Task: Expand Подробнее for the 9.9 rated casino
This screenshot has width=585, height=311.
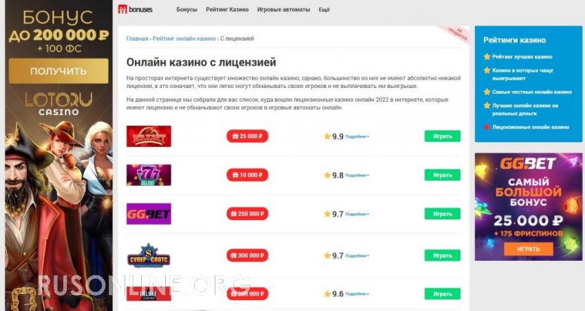Action: click(x=357, y=137)
